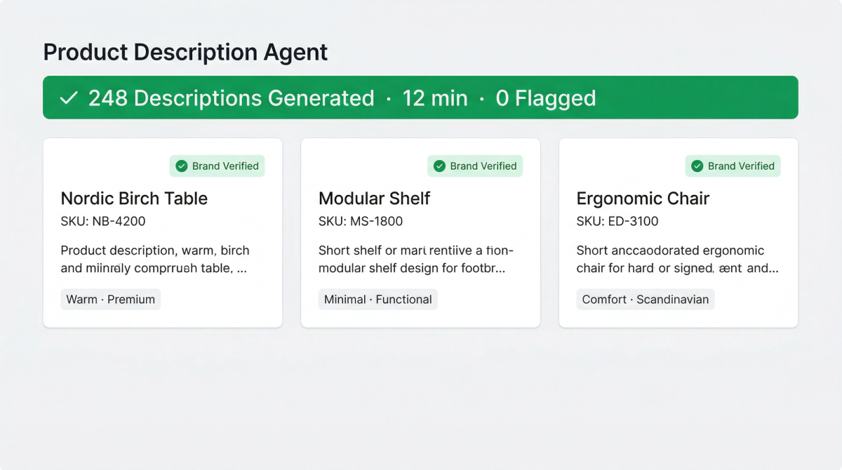Toggle Brand Verified on Ergonomic Chair
Image resolution: width=842 pixels, height=470 pixels.
point(733,166)
